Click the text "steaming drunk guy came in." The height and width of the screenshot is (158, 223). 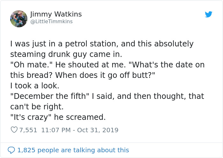(x=66, y=54)
